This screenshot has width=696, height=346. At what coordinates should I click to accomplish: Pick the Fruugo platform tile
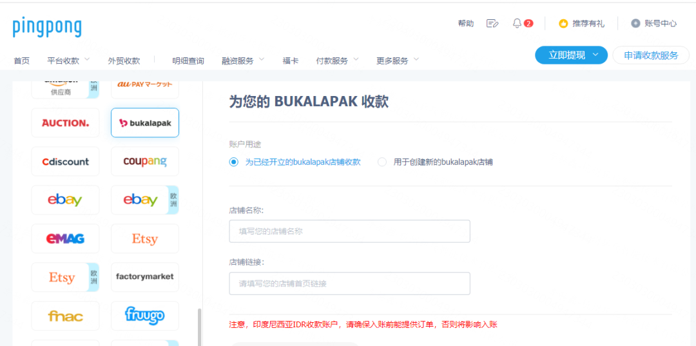[x=145, y=316]
